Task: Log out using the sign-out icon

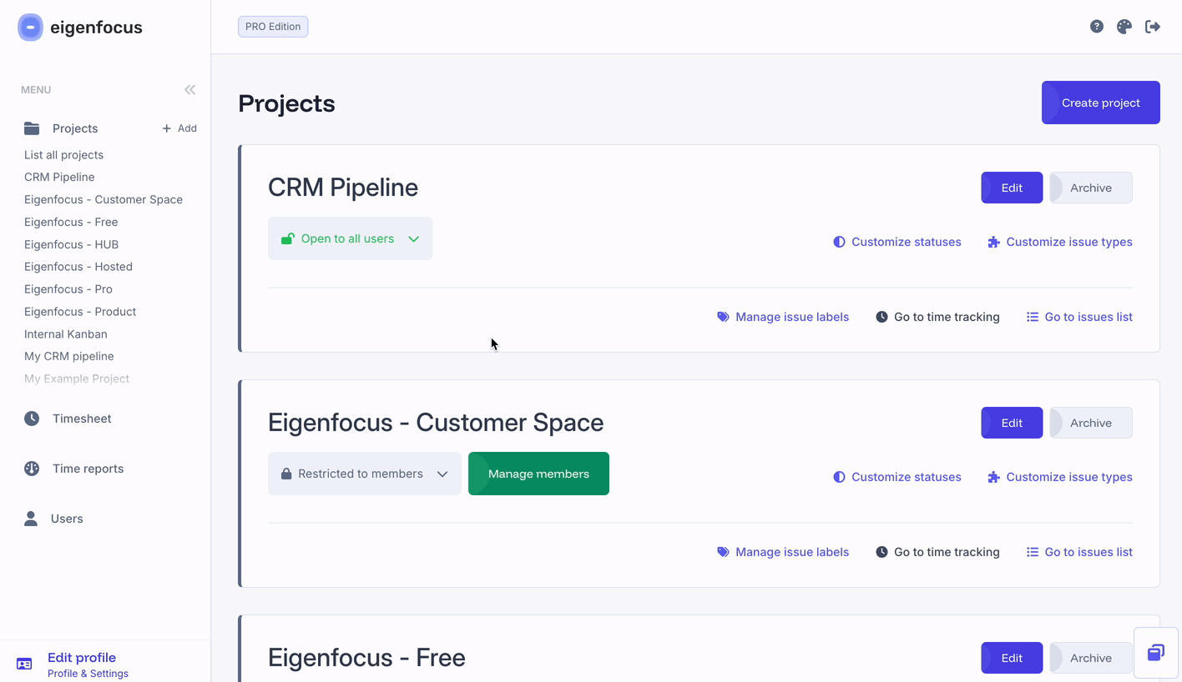Action: pos(1153,26)
